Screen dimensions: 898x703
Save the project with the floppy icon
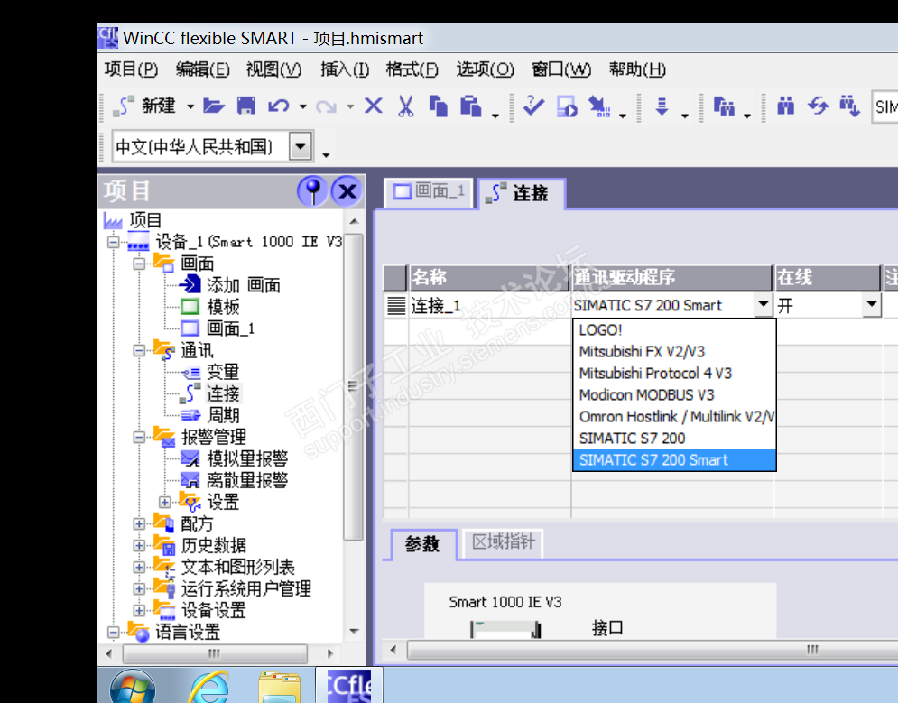point(246,106)
